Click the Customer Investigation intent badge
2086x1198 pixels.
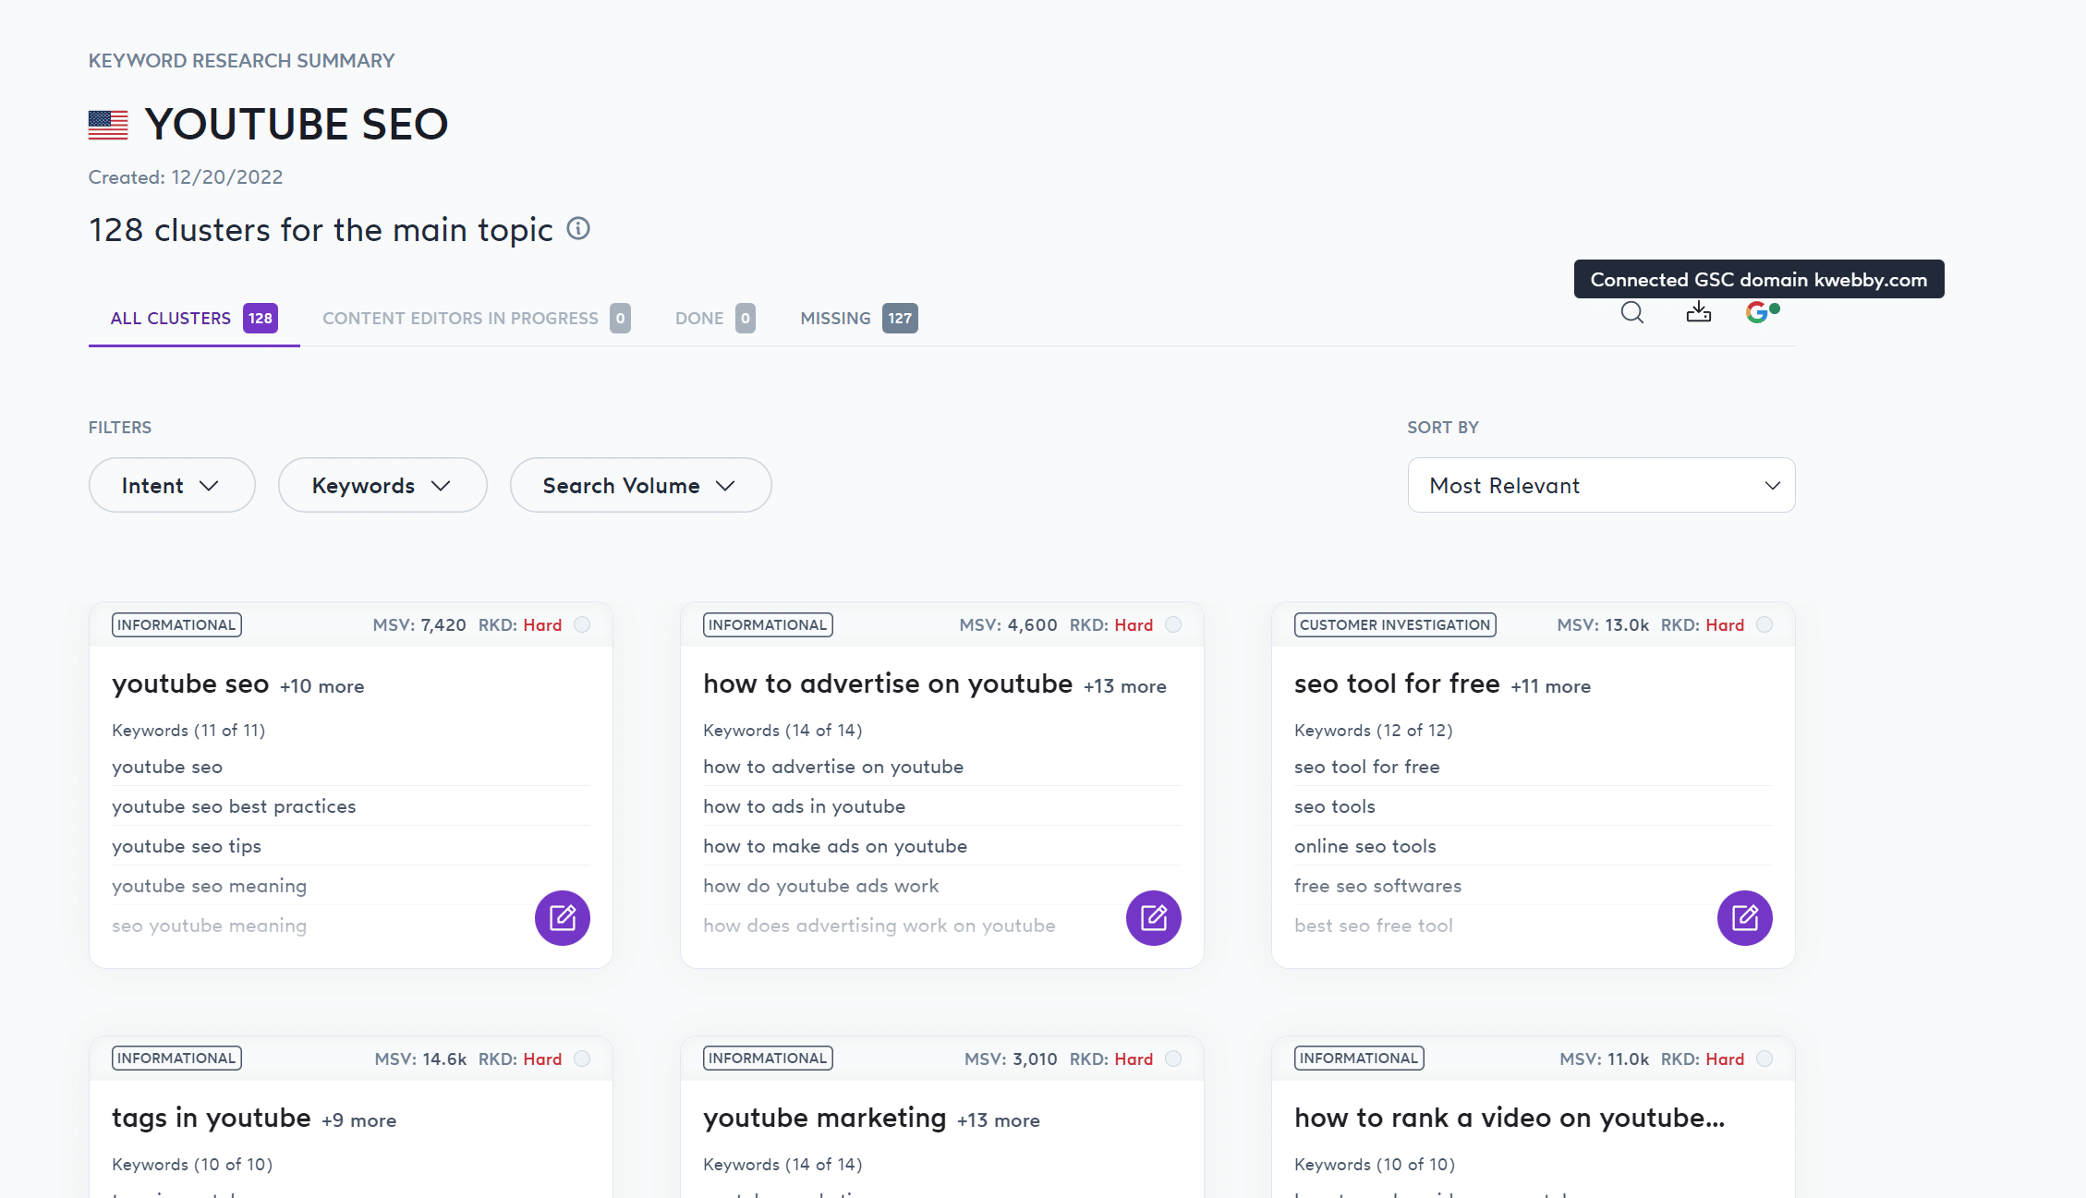[1395, 624]
